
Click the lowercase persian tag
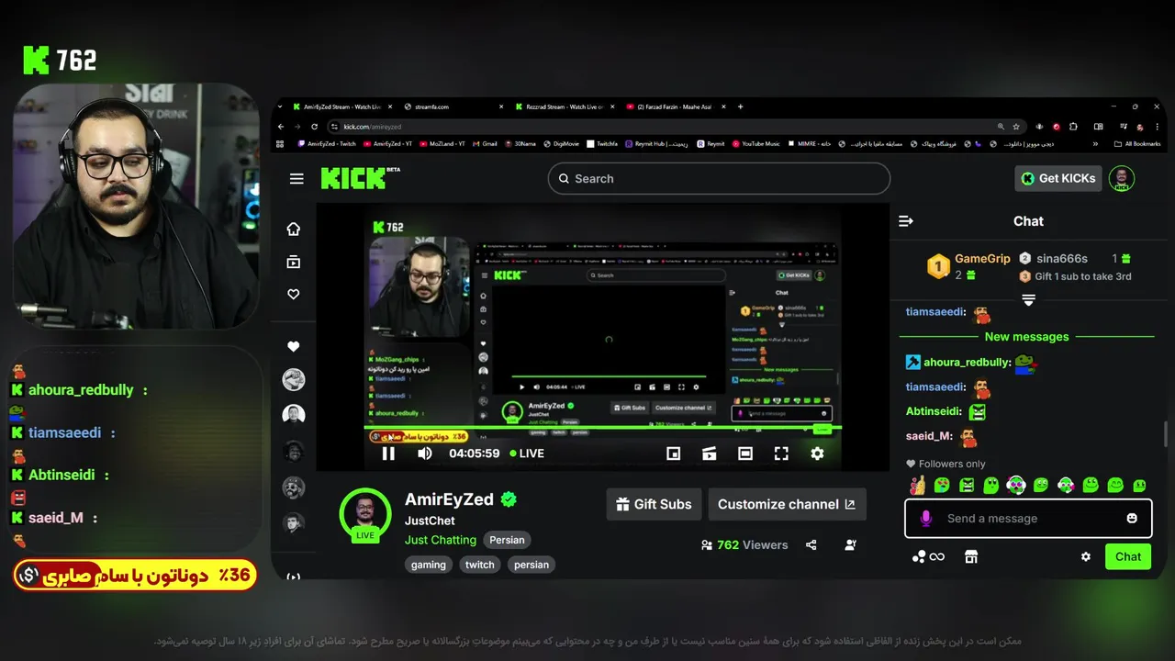(x=532, y=565)
